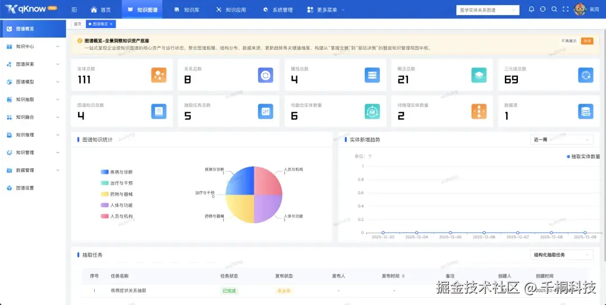Open the 结构化抽取任务 dropdown
This screenshot has width=606, height=305.
tap(561, 255)
